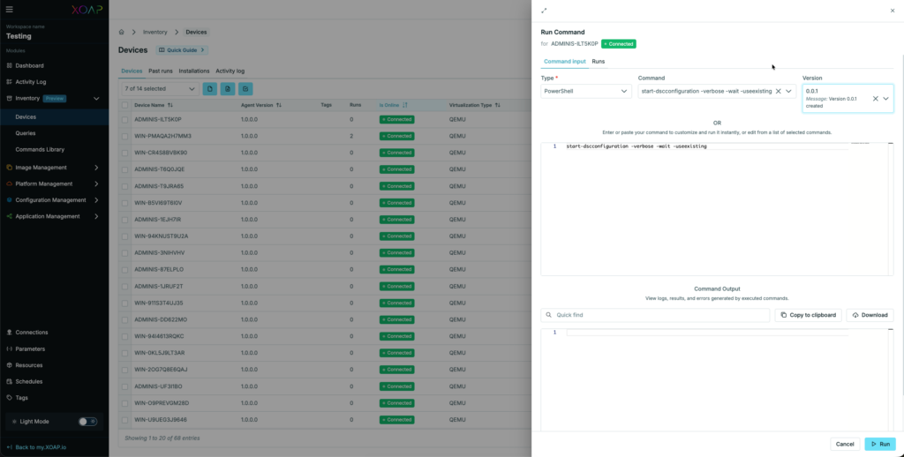The image size is (904, 457).
Task: Clear the Version 0.0.1 selection
Action: pos(875,99)
